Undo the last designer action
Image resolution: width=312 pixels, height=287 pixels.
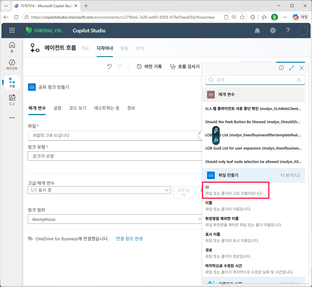[x=110, y=66]
